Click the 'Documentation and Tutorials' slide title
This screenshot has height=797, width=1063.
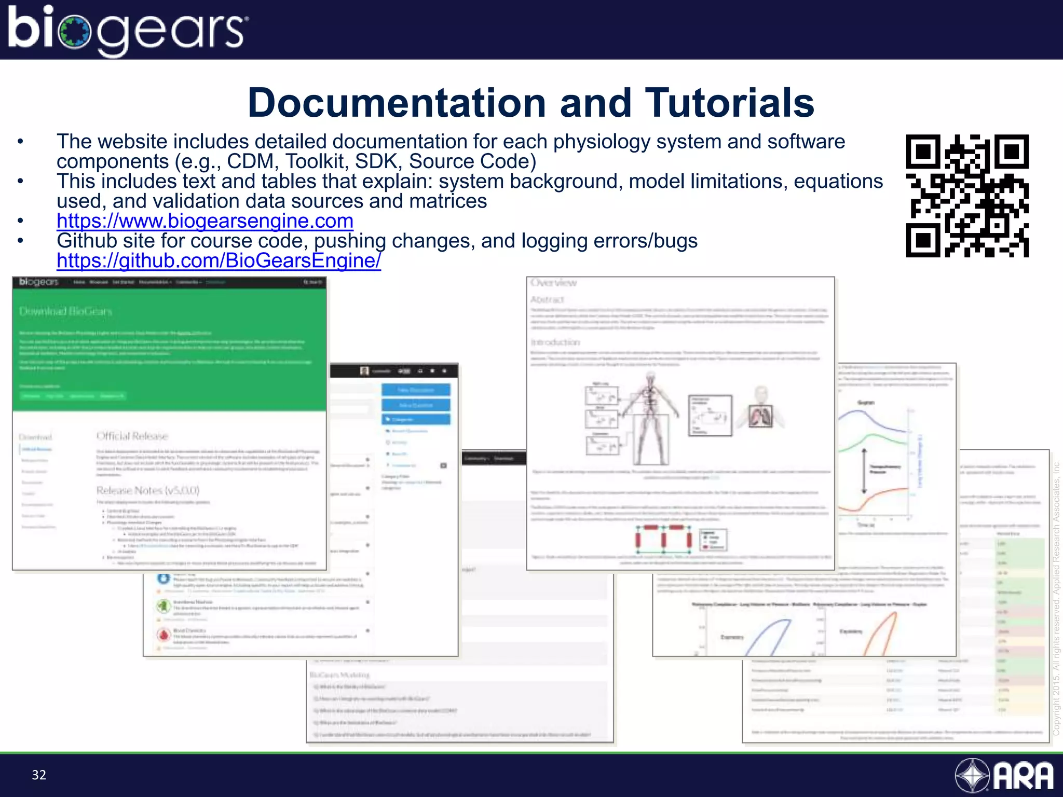531,103
